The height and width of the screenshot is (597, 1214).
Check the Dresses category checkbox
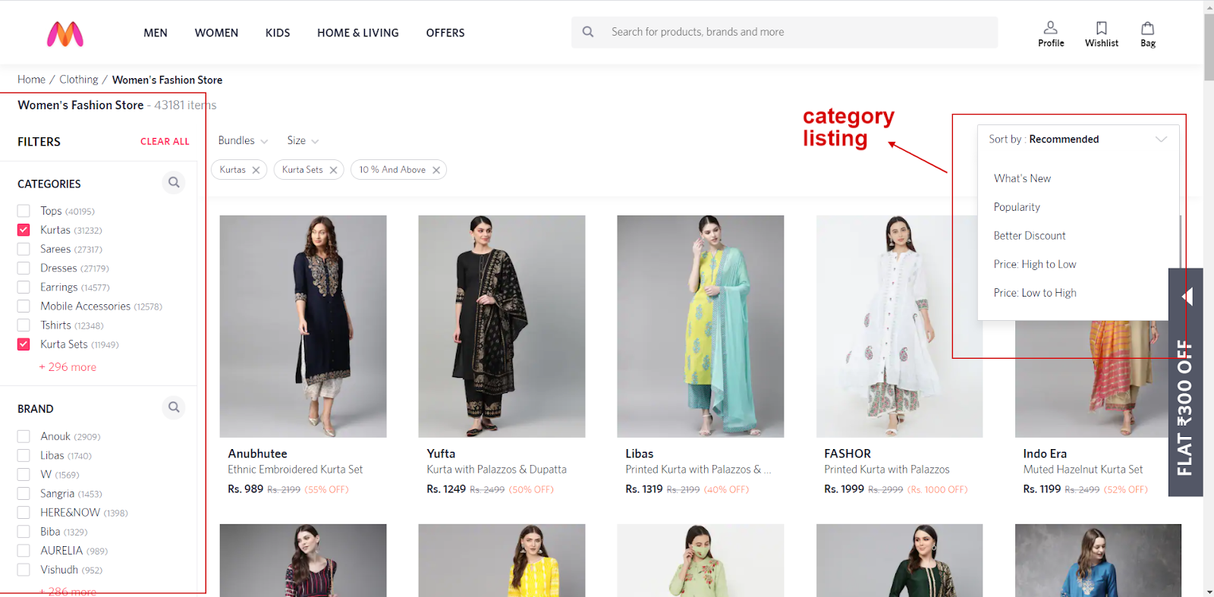point(24,268)
